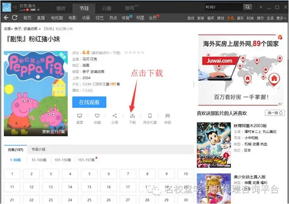The image size is (289, 204).
Task: Click the 亲子 breadcrumb link
Action: [18, 29]
